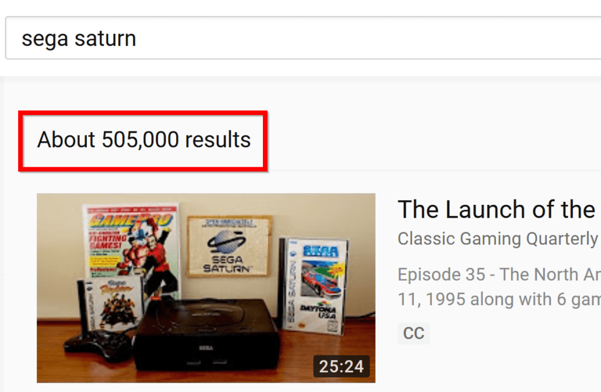The image size is (601, 392).
Task: Click the "Episode 35 - The North" description line
Action: click(499, 275)
